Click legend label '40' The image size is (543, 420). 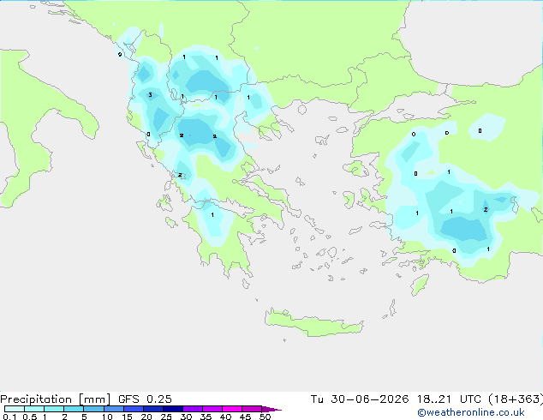click(225, 417)
